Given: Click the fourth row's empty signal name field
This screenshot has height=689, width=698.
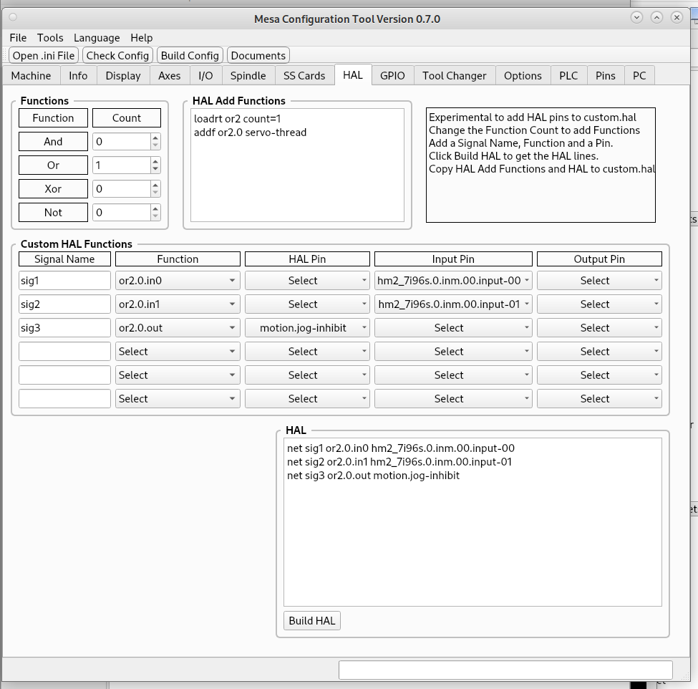Looking at the screenshot, I should (x=64, y=352).
